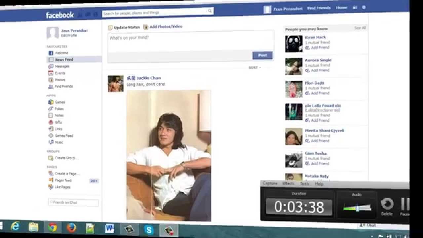423x238 pixels.
Task: Click the Edit Profile link
Action: (69, 35)
